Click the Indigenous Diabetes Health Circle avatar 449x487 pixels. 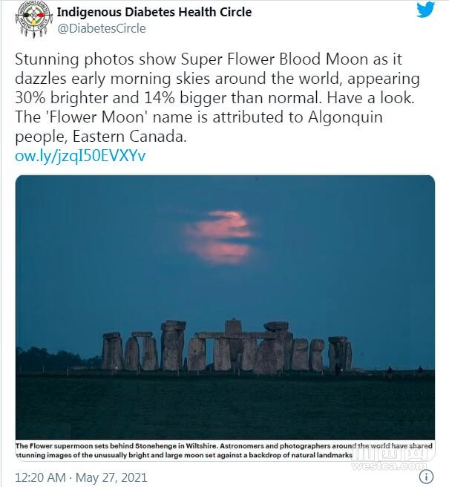[x=34, y=19]
